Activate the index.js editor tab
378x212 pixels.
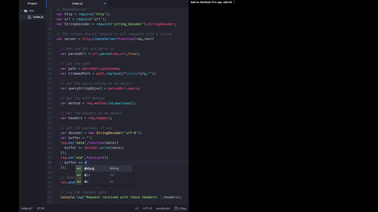77,4
